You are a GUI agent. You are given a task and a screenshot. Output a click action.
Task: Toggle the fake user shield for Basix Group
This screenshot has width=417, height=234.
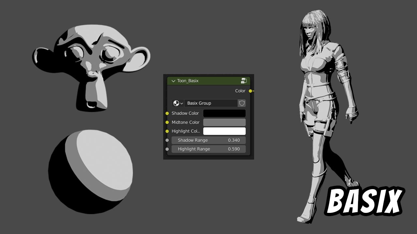pos(242,103)
